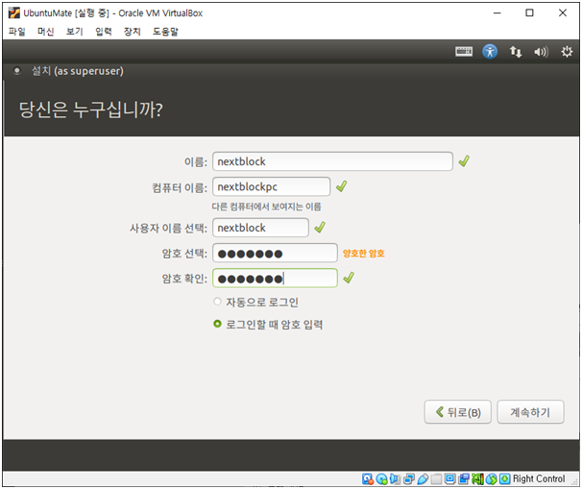Image resolution: width=582 pixels, height=489 pixels.
Task: Focus the 이름 text field
Action: 332,161
